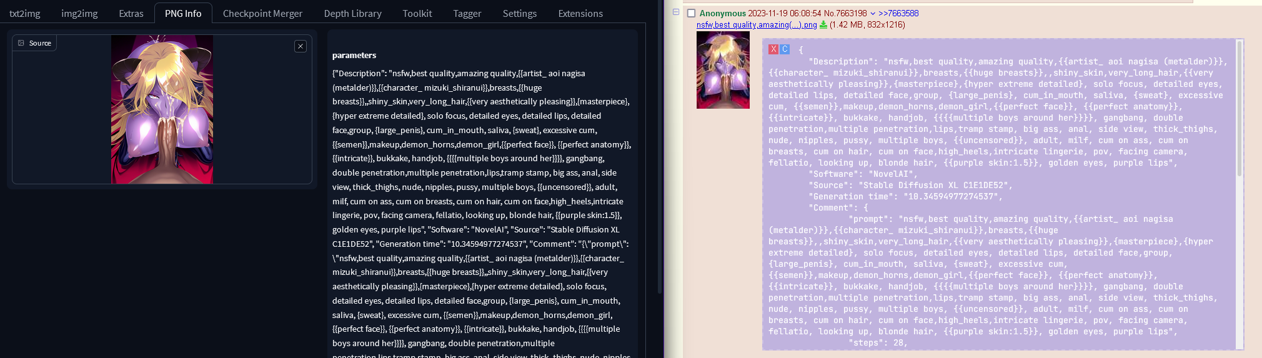
Task: Open the attached png filename link
Action: tap(757, 25)
